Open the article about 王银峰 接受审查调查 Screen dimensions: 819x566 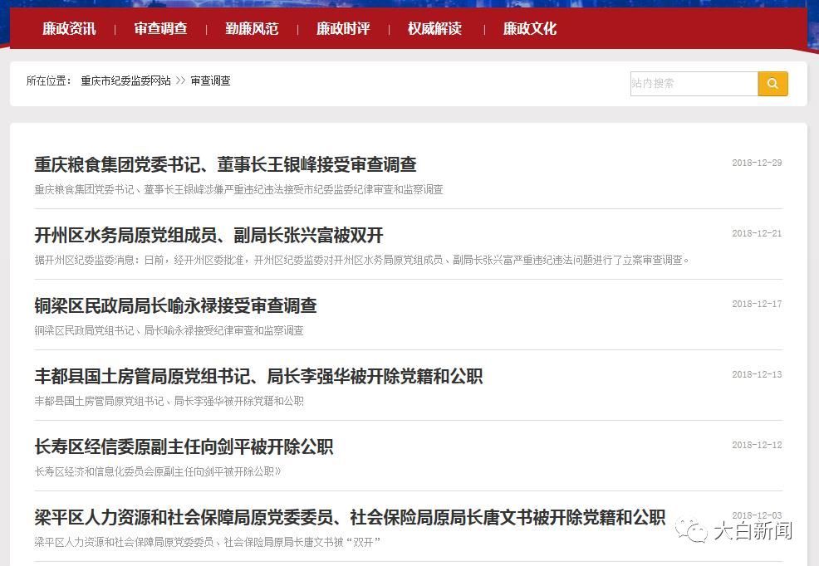(x=224, y=163)
